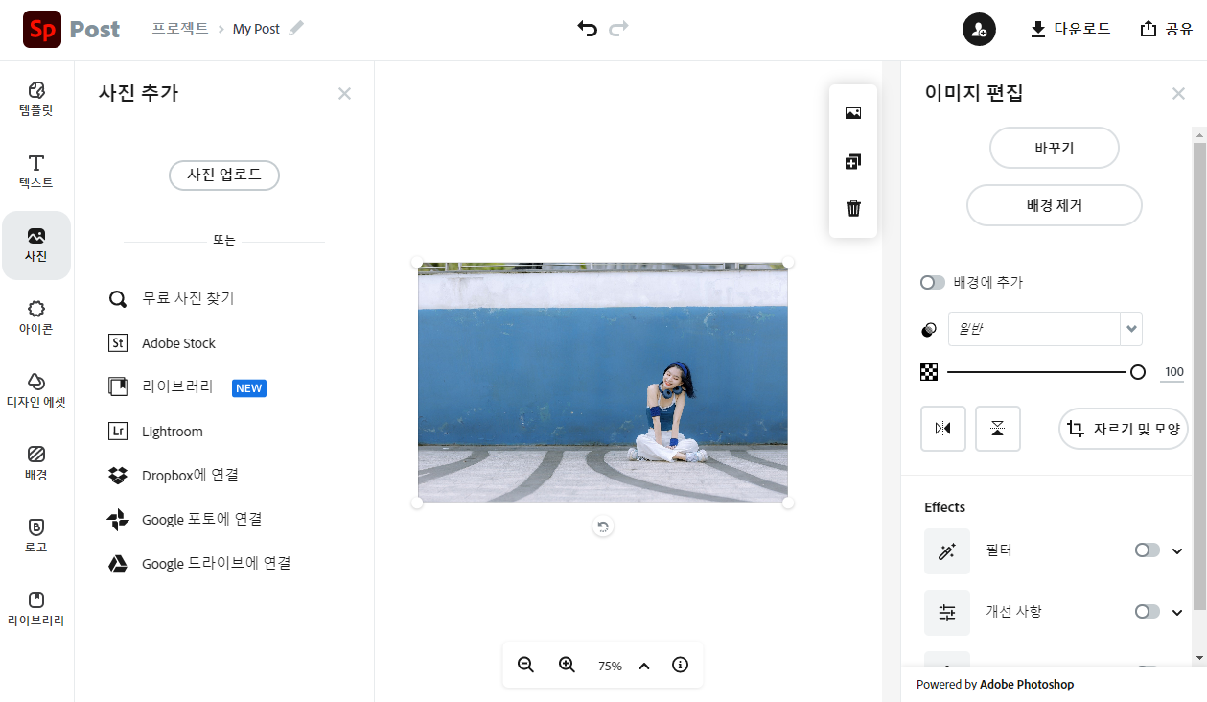Click the magnifier search photos icon

(x=118, y=299)
